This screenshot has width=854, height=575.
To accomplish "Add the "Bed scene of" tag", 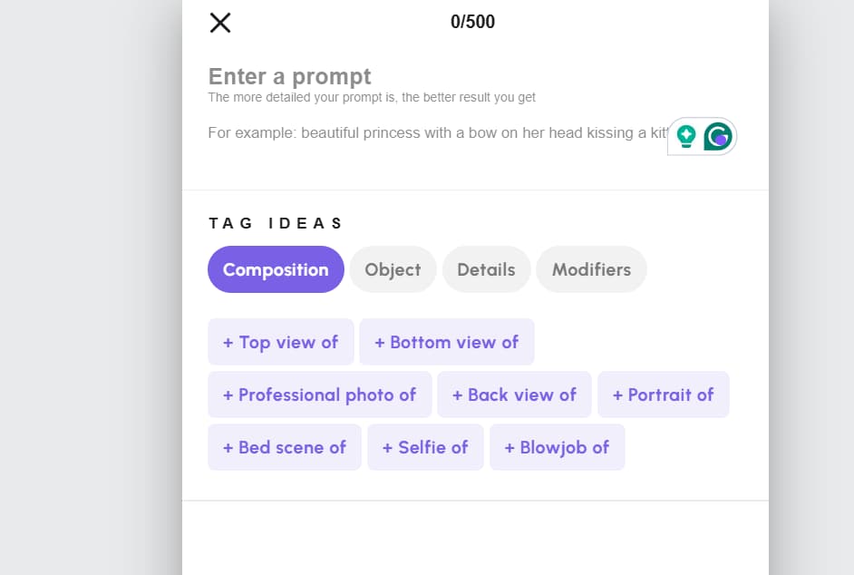I will tap(285, 447).
